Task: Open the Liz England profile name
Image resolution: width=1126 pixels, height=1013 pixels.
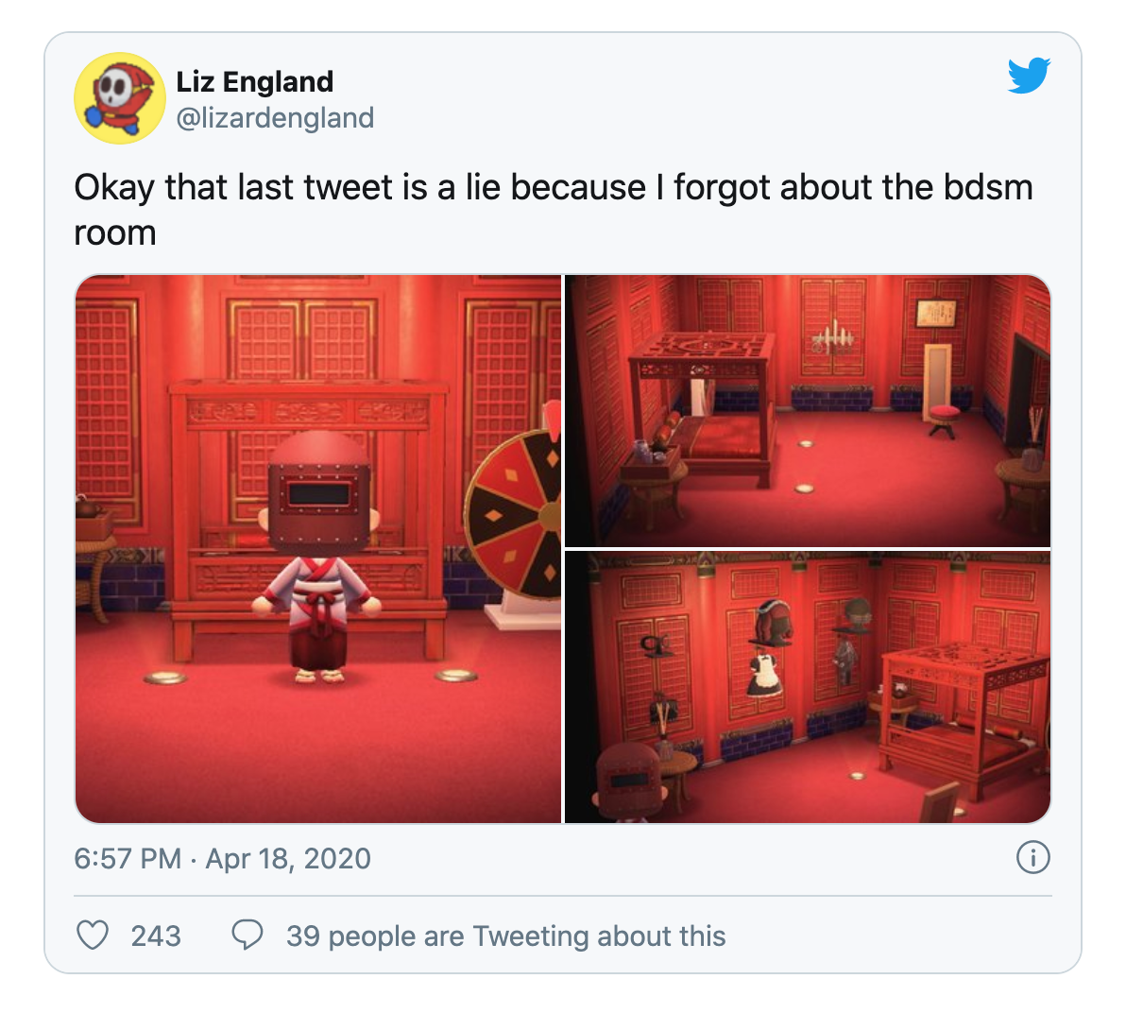Action: click(255, 82)
